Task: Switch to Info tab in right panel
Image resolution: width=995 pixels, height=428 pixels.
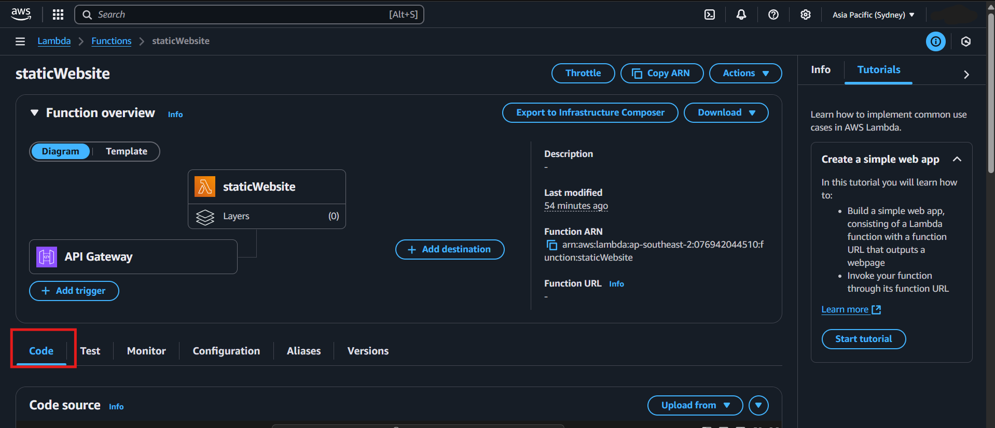Action: pyautogui.click(x=821, y=69)
